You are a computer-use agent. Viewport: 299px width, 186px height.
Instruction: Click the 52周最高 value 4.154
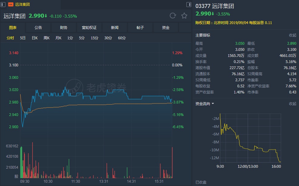(292, 74)
